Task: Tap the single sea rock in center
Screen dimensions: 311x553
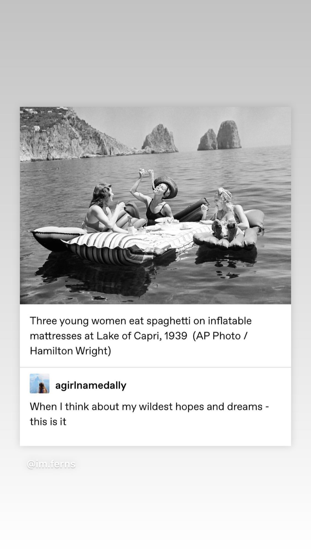Action: [x=160, y=138]
